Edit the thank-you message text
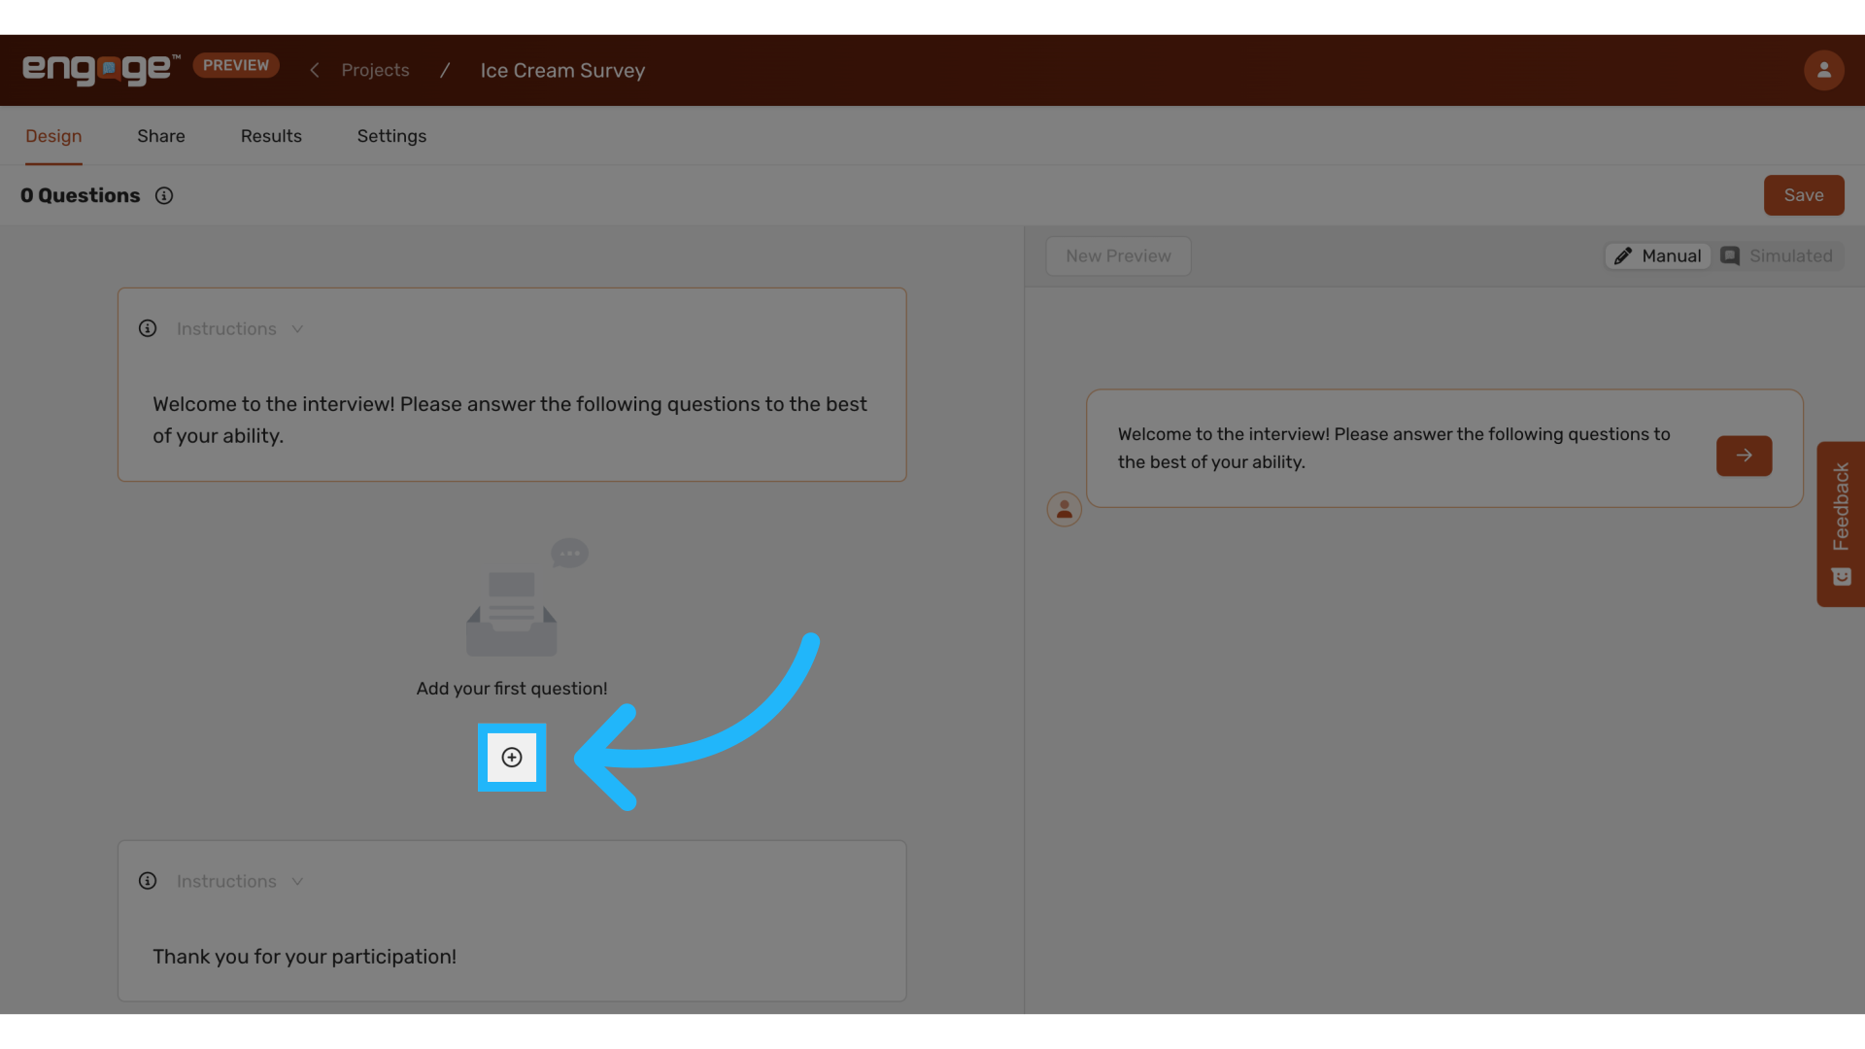The width and height of the screenshot is (1865, 1049). 304,957
